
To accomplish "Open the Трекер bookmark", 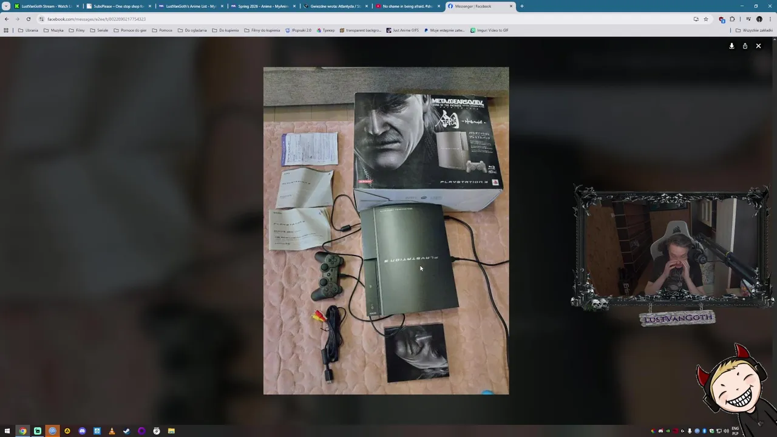I will pyautogui.click(x=325, y=30).
